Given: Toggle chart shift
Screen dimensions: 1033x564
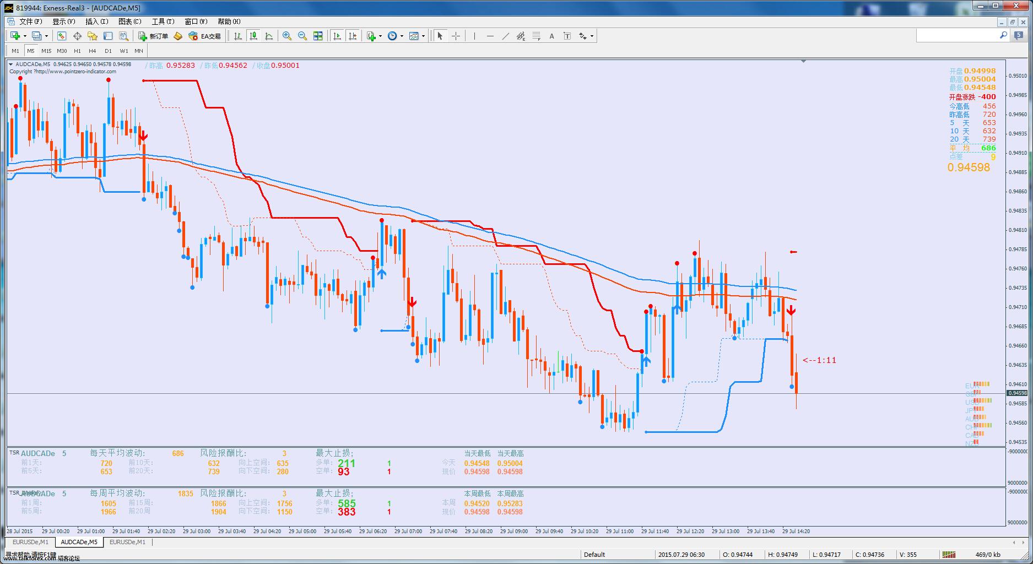Looking at the screenshot, I should 353,36.
